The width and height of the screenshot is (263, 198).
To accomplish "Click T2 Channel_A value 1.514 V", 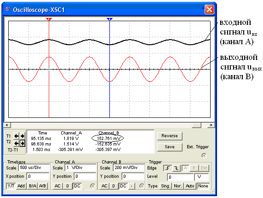I will [71, 144].
